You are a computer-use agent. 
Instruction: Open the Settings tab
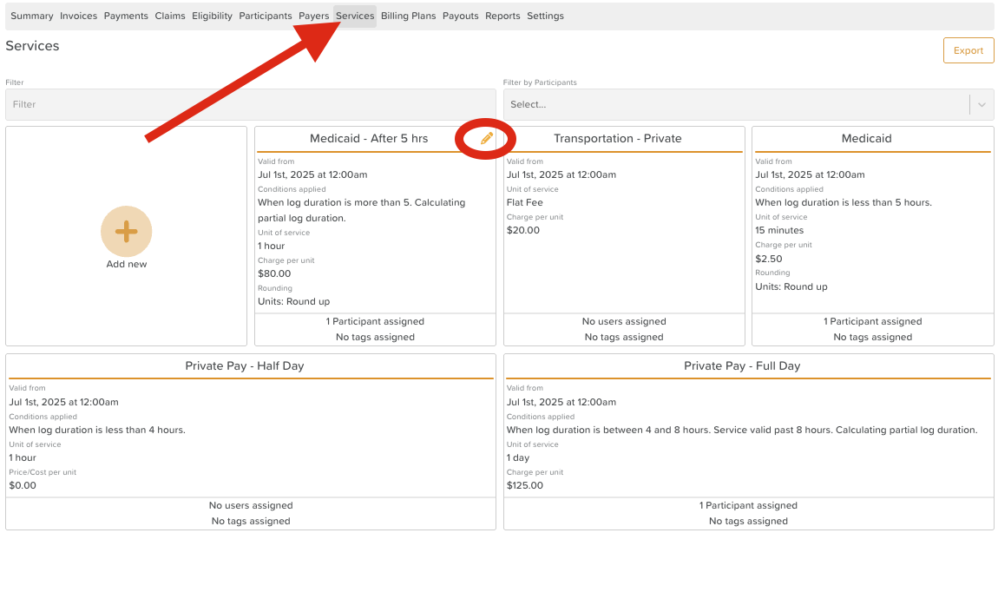click(x=545, y=16)
